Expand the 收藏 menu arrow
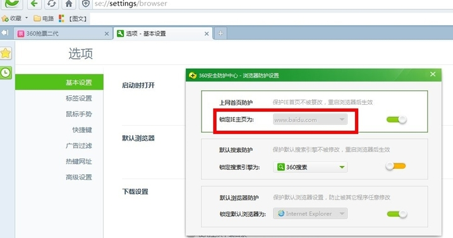This screenshot has height=238, width=453. pyautogui.click(x=27, y=18)
